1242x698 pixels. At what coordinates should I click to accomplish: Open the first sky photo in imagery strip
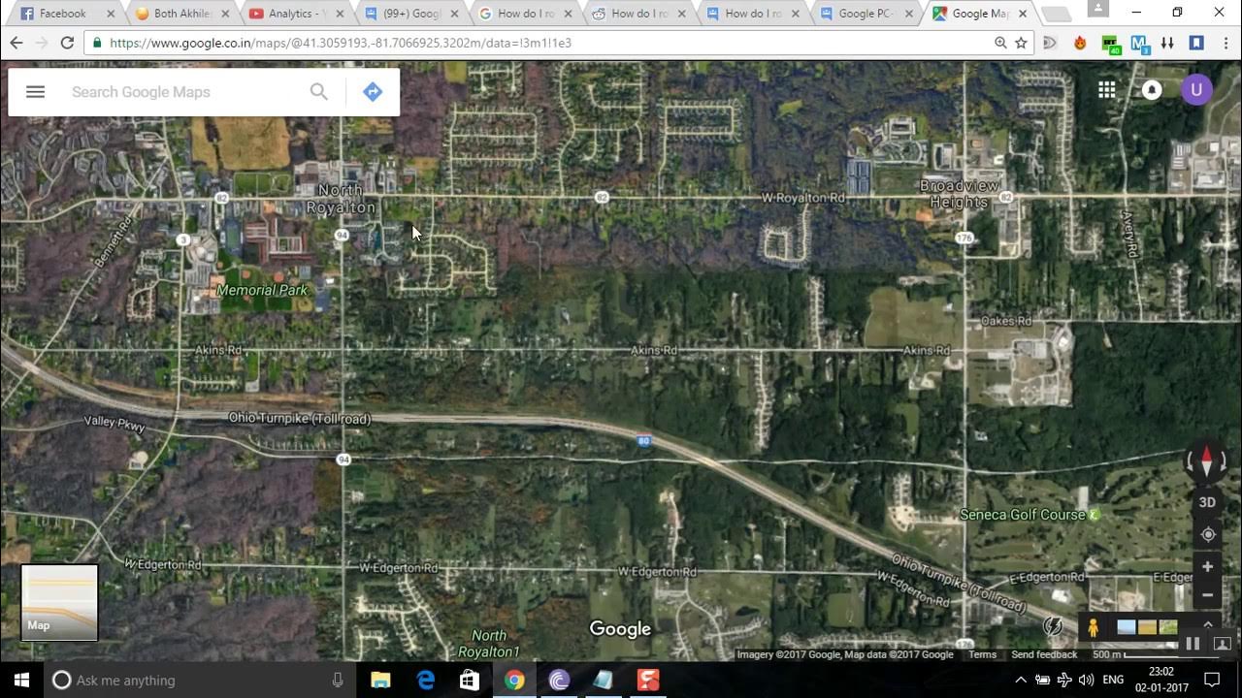(1126, 627)
